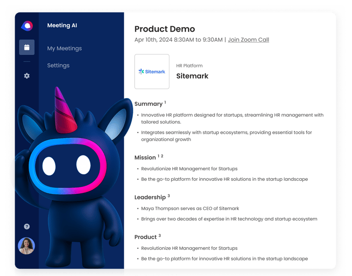This screenshot has height=276, width=352.
Task: Click the meeting date and time text
Action: (179, 40)
